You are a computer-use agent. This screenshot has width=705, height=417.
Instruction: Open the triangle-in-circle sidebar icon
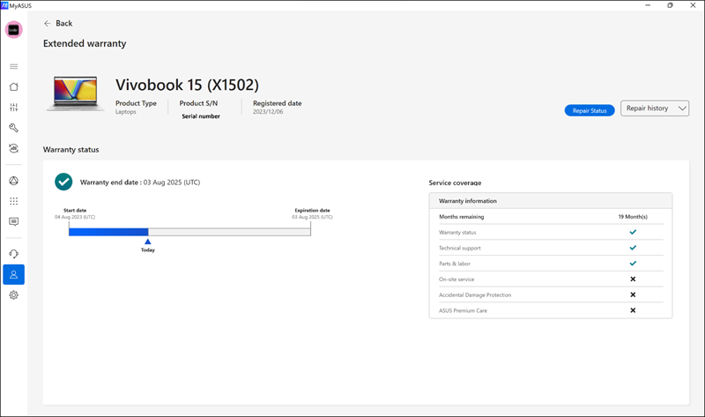13,181
